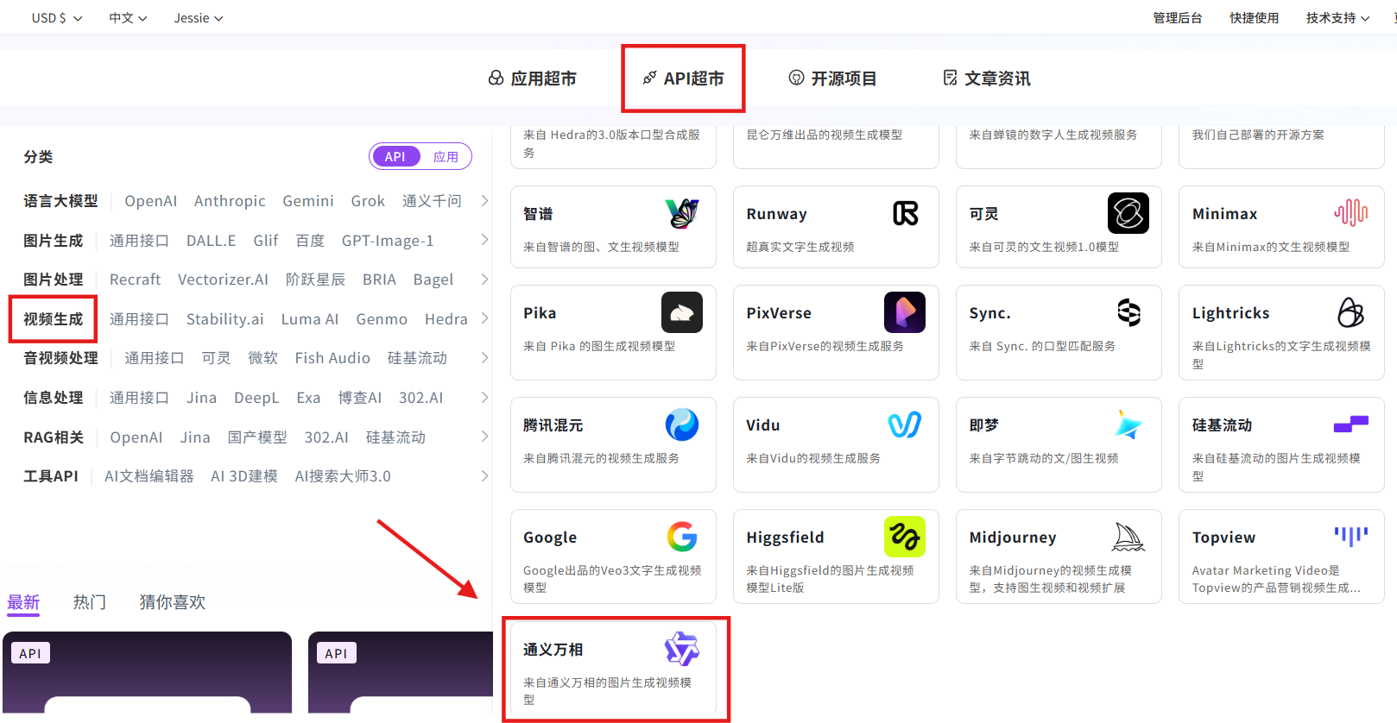Image resolution: width=1397 pixels, height=723 pixels.
Task: Click the AI搜索大师3.0 filter link
Action: (x=343, y=475)
